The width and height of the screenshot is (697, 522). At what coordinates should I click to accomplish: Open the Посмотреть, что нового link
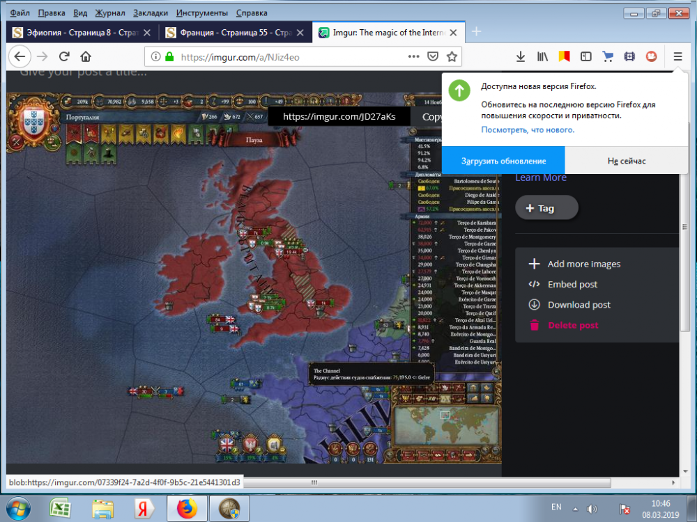tap(527, 130)
